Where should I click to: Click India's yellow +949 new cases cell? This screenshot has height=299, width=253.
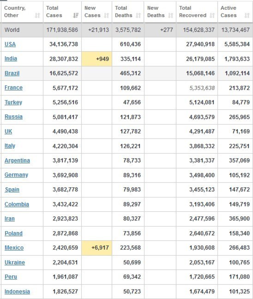click(x=97, y=59)
